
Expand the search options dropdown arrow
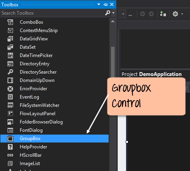coord(113,13)
